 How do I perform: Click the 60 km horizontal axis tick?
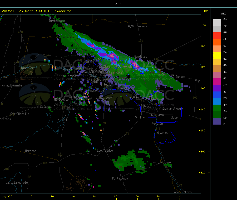pyautogui.click(x=94, y=196)
